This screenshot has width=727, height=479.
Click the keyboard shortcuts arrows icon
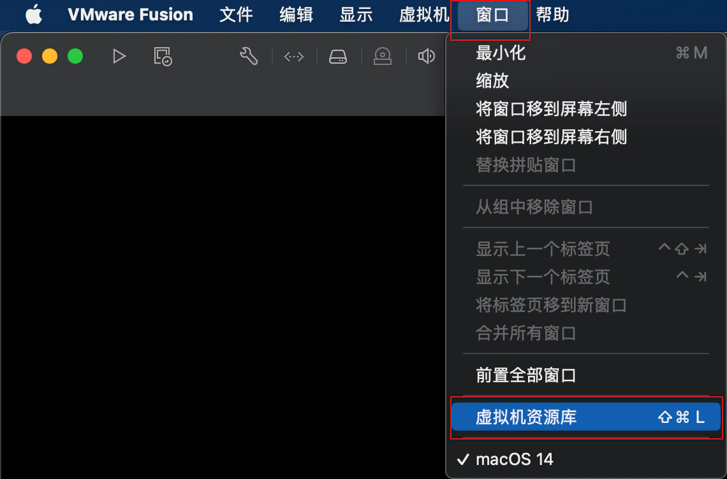[293, 56]
